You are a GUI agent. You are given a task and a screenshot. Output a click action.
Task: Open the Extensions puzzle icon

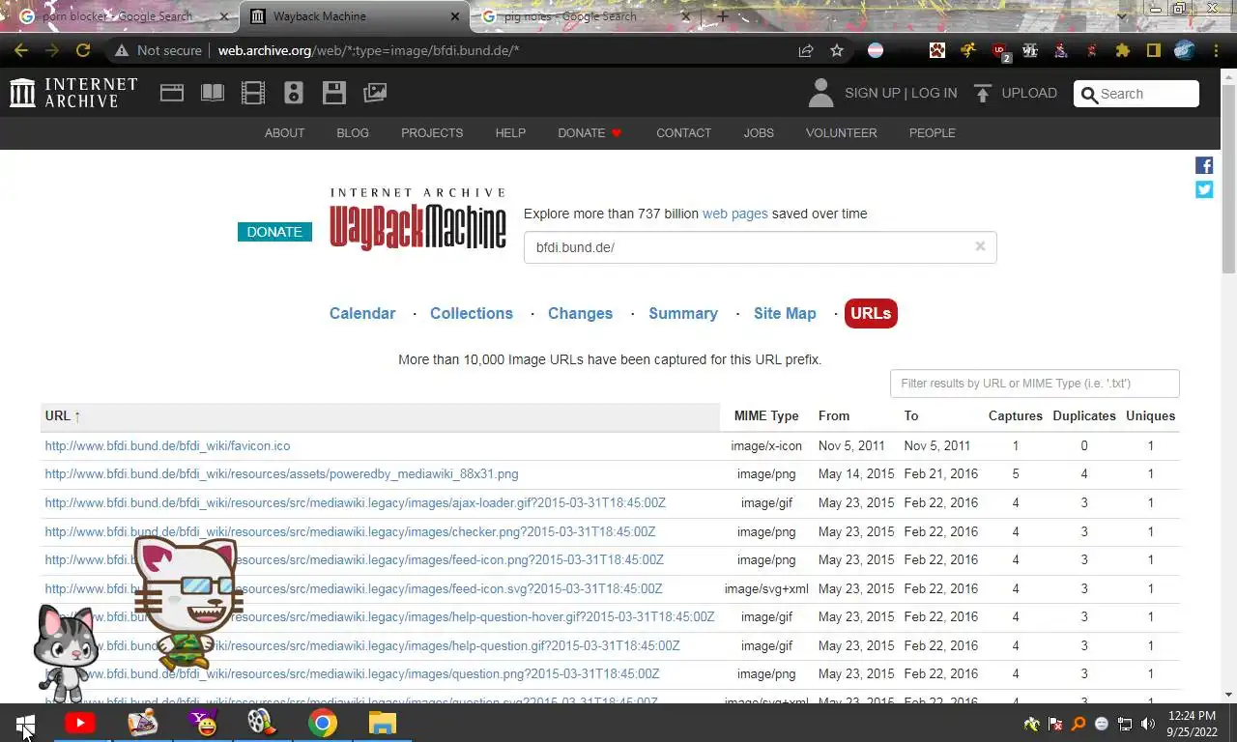tap(1122, 50)
